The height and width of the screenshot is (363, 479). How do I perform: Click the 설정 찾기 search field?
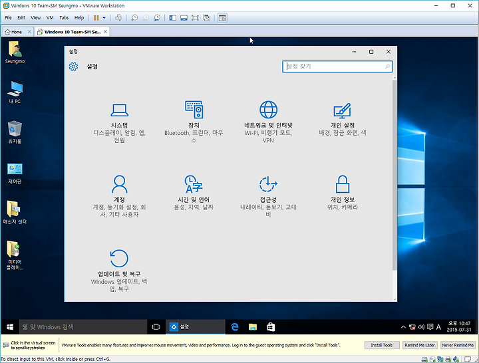pyautogui.click(x=337, y=66)
